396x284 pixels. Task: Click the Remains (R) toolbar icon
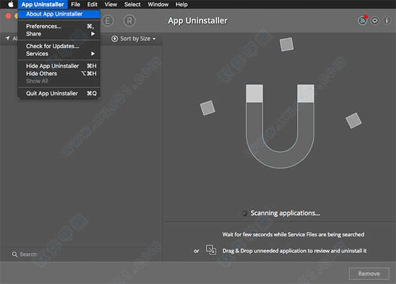129,20
